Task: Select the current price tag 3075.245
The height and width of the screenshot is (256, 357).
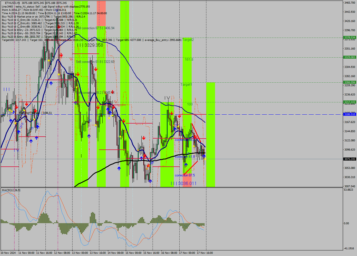Action: tap(350, 159)
